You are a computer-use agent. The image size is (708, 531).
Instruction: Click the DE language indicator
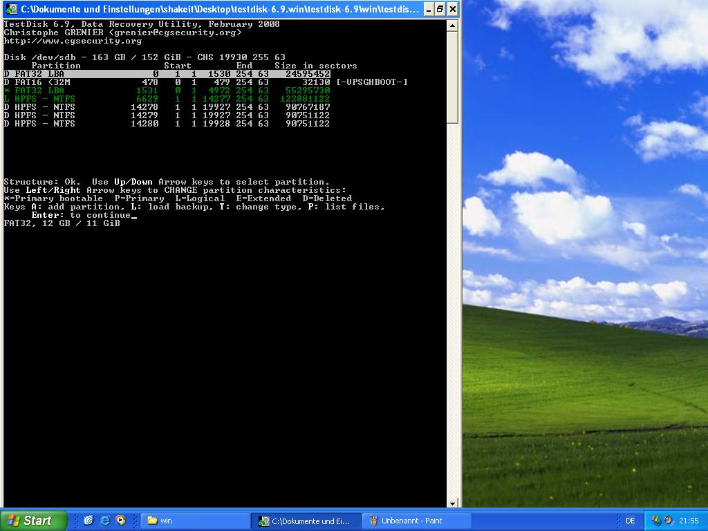pyautogui.click(x=630, y=521)
